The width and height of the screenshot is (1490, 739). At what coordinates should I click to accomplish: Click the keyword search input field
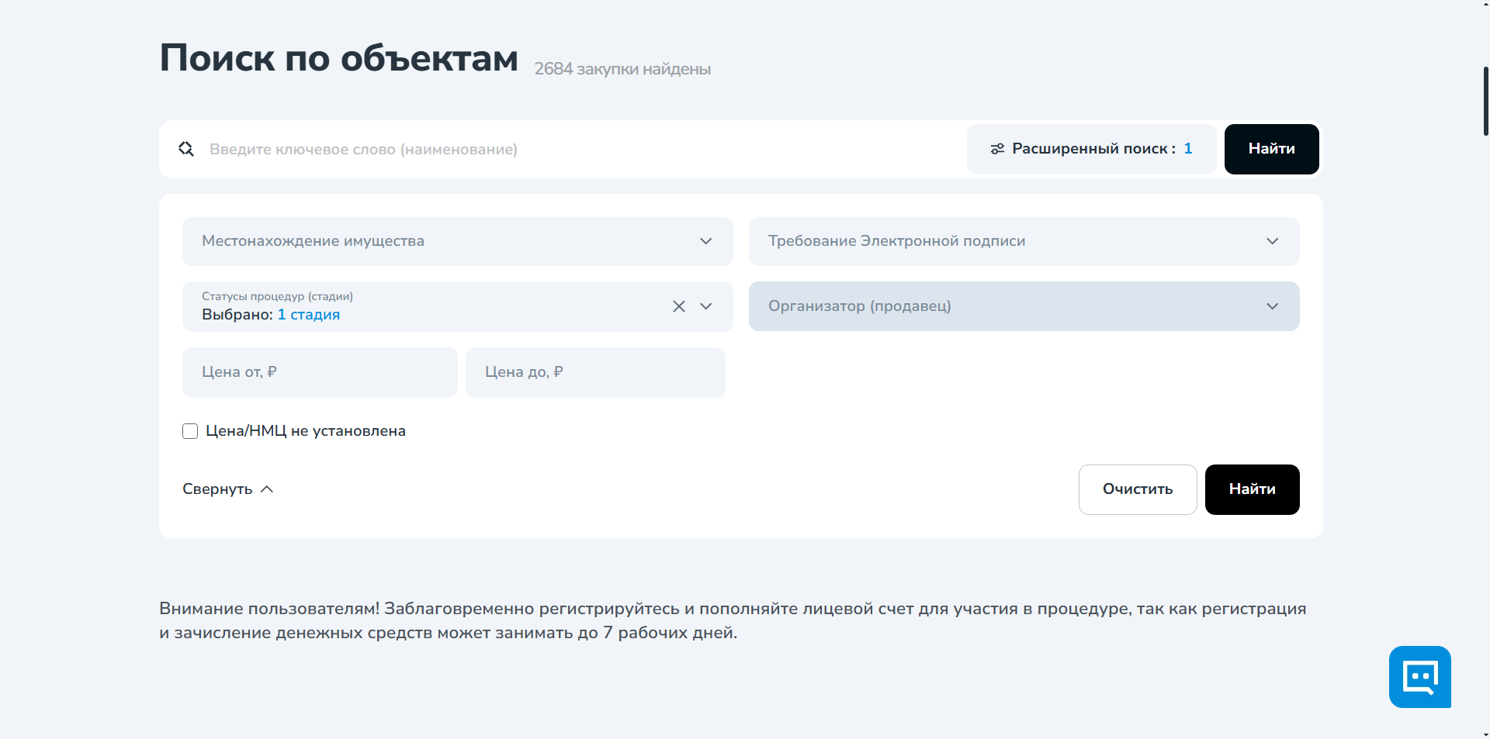pos(582,149)
